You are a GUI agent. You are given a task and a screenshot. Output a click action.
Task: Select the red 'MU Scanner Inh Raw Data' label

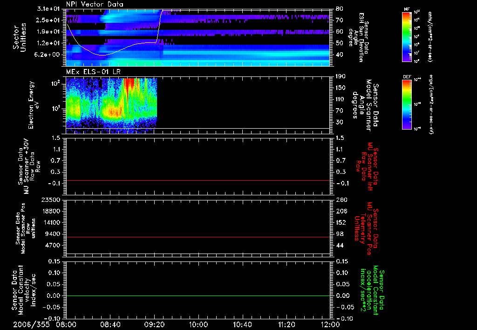[367, 166]
